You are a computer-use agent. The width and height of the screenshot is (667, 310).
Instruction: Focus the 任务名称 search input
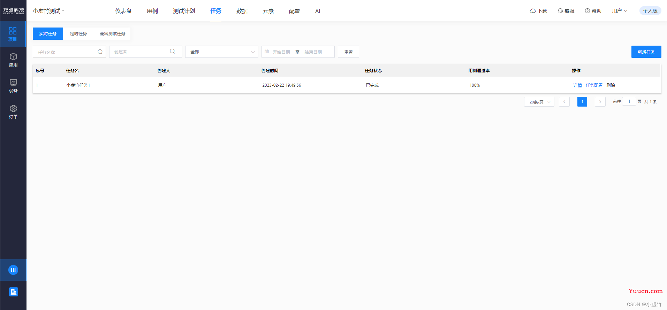[x=69, y=52]
